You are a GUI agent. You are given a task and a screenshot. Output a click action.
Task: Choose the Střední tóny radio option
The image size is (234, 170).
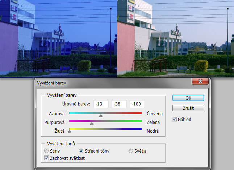82,151
